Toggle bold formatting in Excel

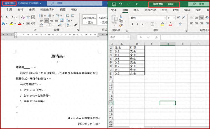click(x=132, y=24)
